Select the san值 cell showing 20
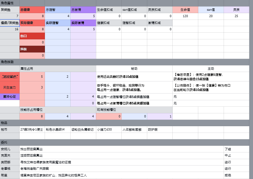The width and height of the screenshot is (253, 179). [x=211, y=16]
